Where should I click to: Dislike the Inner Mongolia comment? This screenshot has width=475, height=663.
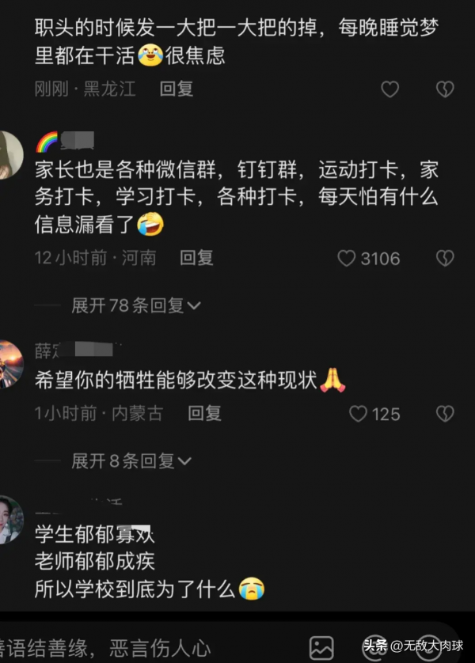[445, 414]
